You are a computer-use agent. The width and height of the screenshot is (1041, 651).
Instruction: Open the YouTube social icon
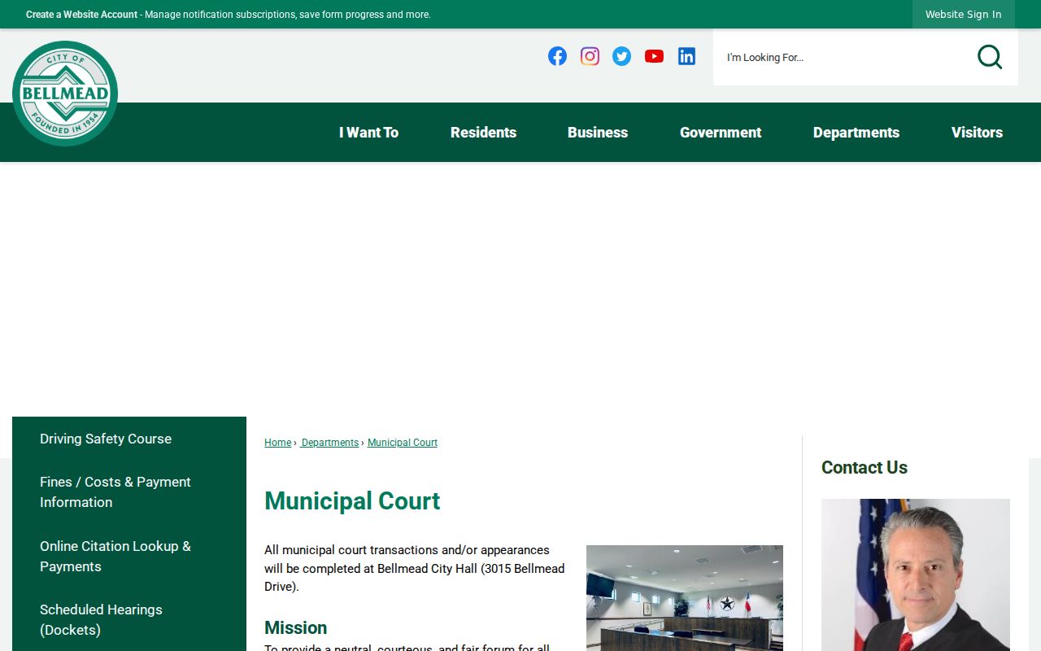(x=654, y=56)
